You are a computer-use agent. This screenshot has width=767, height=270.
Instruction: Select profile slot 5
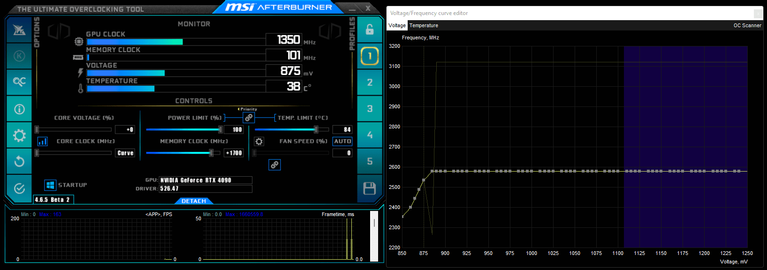point(370,161)
